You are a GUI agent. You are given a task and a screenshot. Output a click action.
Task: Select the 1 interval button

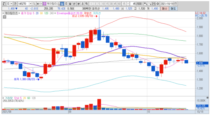[91, 4]
